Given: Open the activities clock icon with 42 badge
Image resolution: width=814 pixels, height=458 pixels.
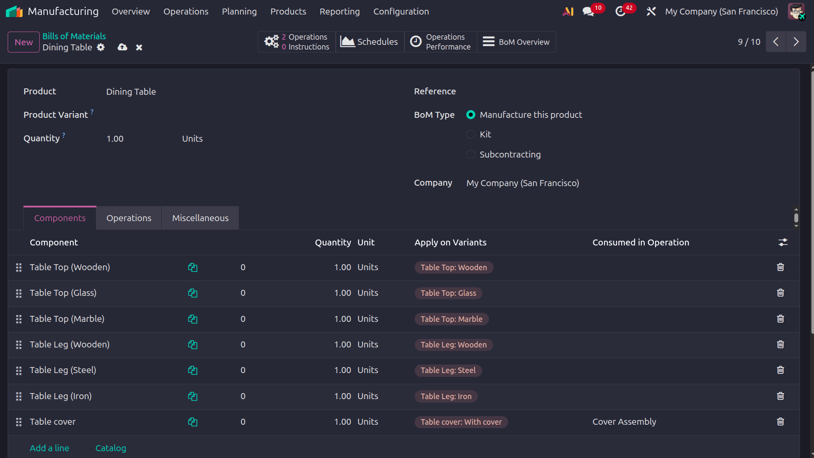Looking at the screenshot, I should click(620, 12).
